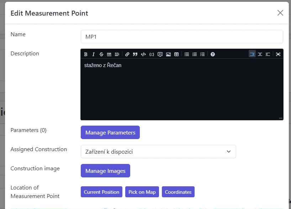Open the Assigned Construction dropdown
Image resolution: width=291 pixels, height=209 pixels.
click(158, 152)
